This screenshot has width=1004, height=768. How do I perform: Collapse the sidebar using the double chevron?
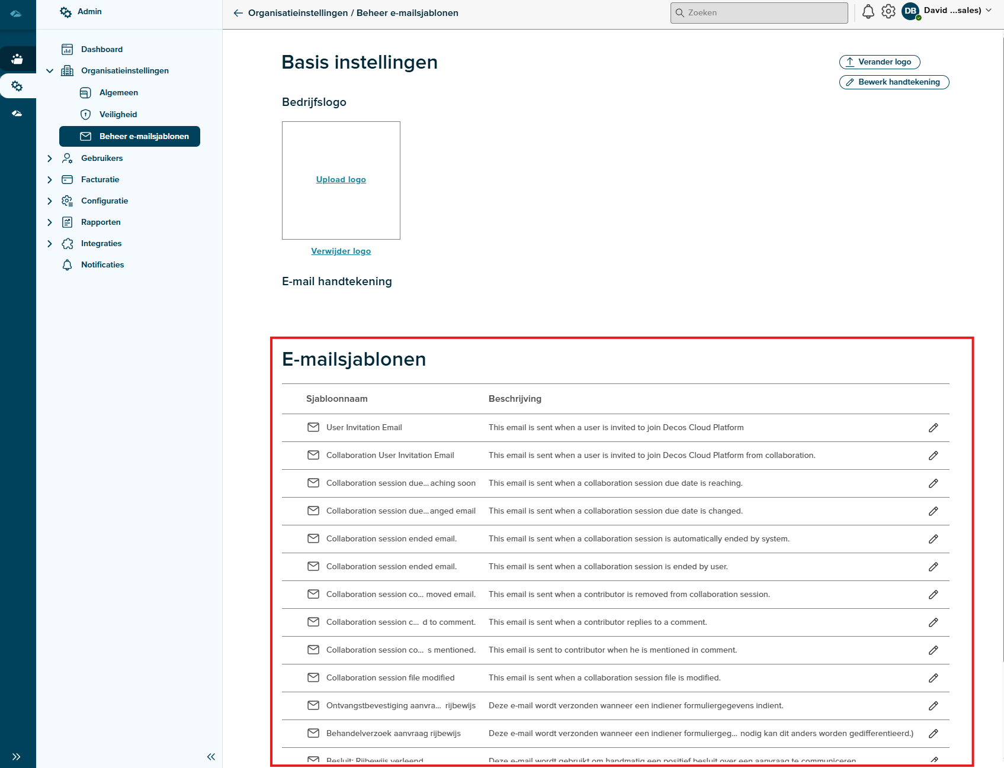click(x=210, y=756)
